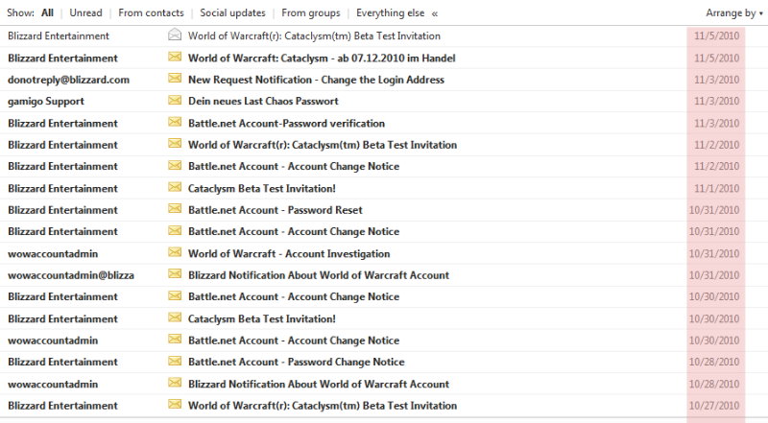The height and width of the screenshot is (423, 768).
Task: Open 10/31/2010 "Blizzard Notification About World of Warcraft Account" subject
Action: [319, 275]
